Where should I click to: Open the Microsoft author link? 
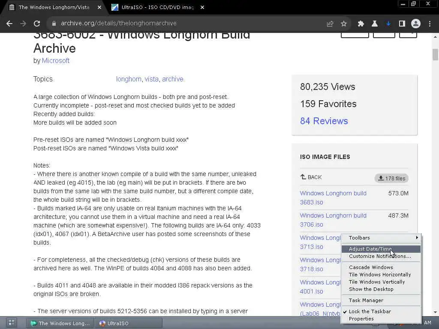click(56, 61)
